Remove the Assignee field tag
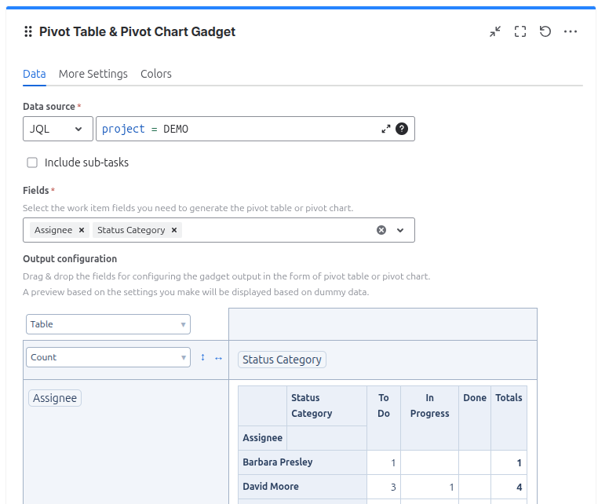The width and height of the screenshot is (598, 504). click(82, 230)
